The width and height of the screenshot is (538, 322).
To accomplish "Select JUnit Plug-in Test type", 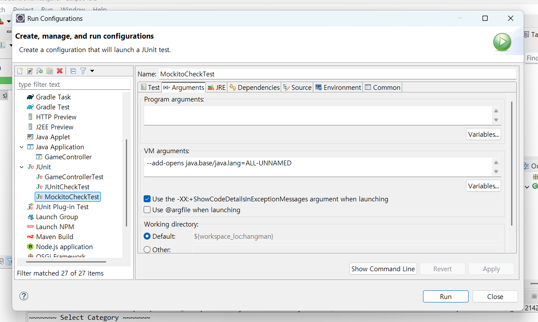I will tap(62, 207).
